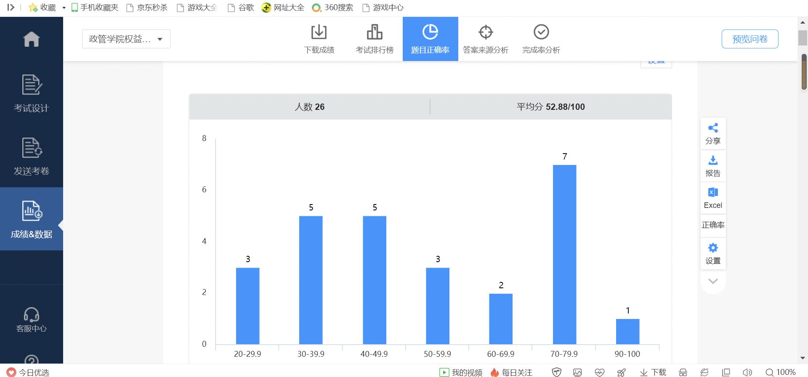This screenshot has width=808, height=377.
Task: Open the 考试设计 exam design section
Action: (31, 93)
